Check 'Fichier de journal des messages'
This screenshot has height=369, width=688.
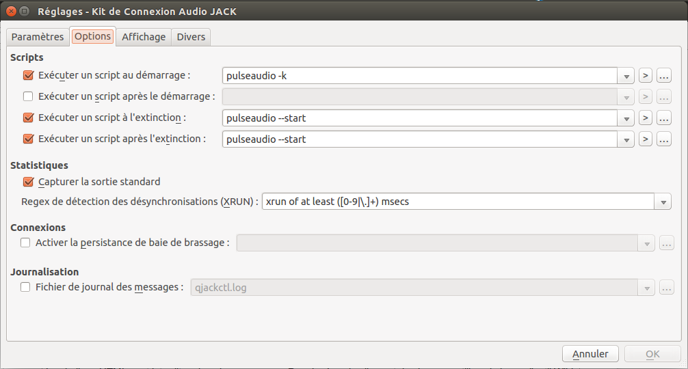coord(26,287)
